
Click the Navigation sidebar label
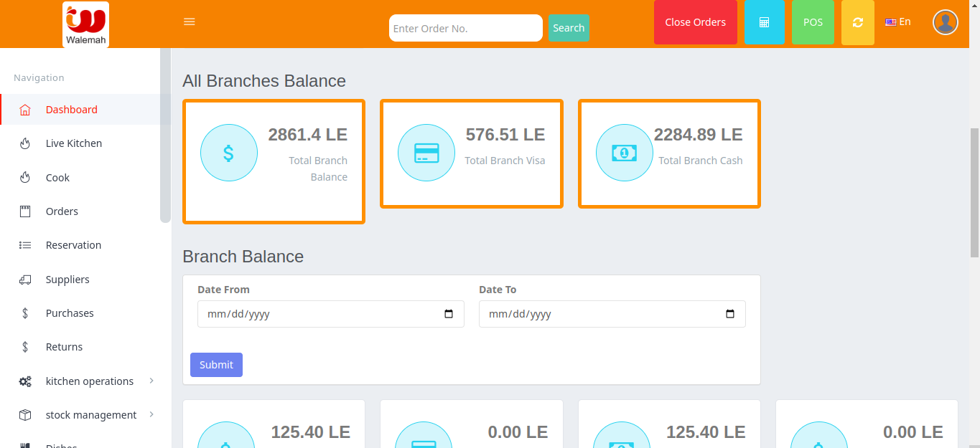[39, 77]
